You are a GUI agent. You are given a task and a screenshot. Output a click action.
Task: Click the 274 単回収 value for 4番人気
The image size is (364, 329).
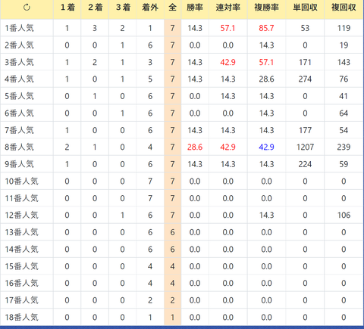(x=305, y=79)
